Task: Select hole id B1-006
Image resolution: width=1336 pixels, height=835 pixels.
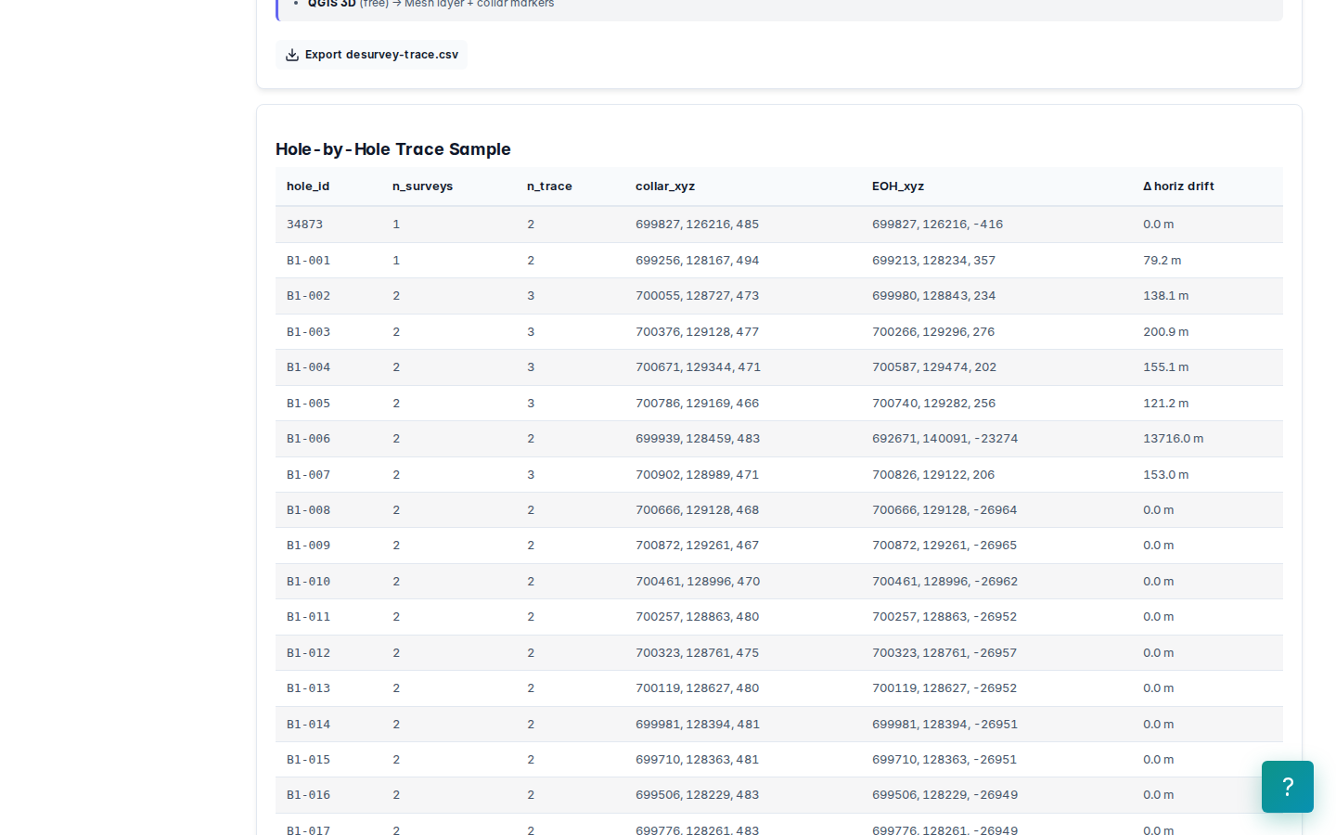Action: 308,439
